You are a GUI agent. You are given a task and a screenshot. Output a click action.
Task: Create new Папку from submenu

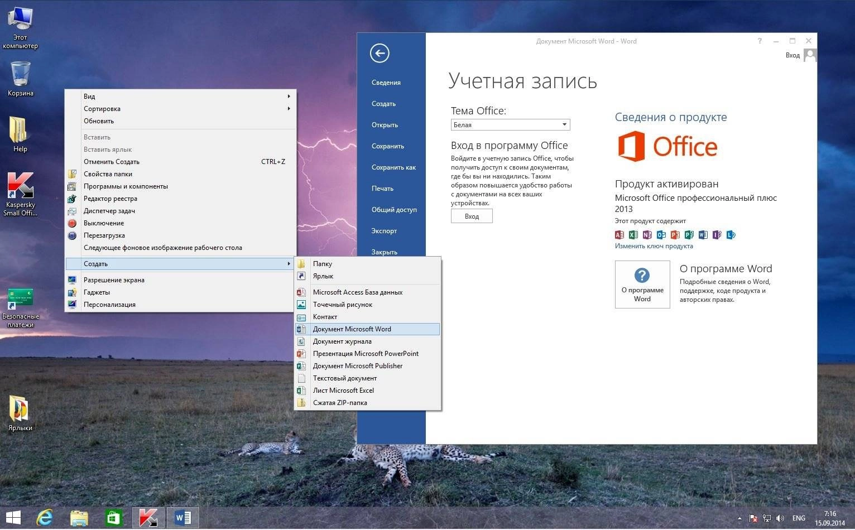(x=368, y=264)
